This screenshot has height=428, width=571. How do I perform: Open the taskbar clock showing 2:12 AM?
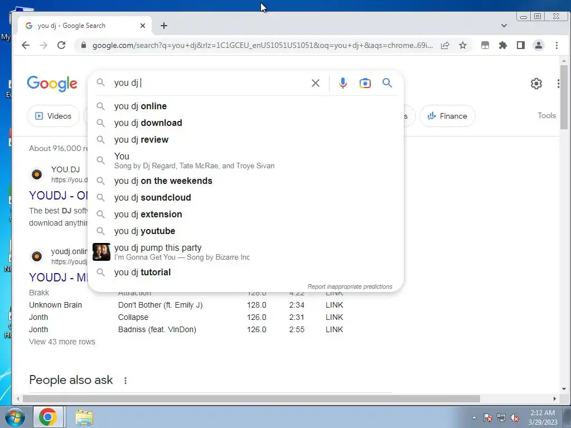[x=543, y=417]
